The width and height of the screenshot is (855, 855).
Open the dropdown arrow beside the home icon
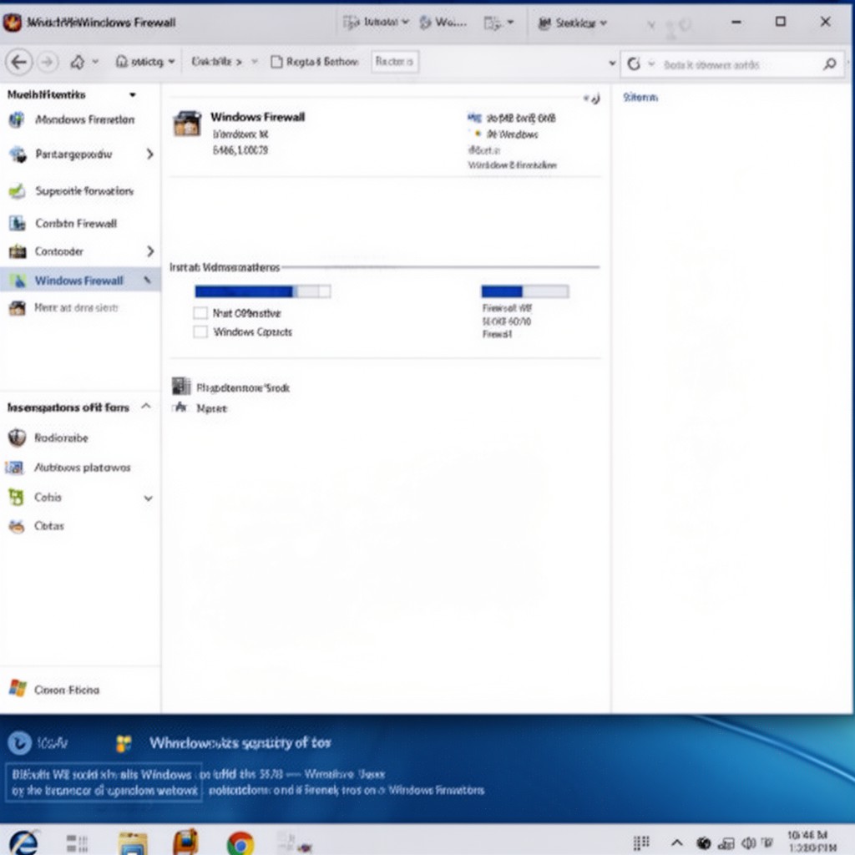(x=95, y=62)
